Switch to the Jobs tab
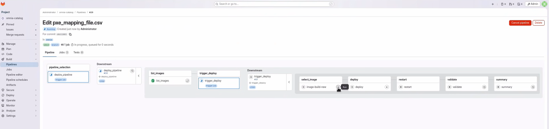This screenshot has height=129, width=549. 64,52
